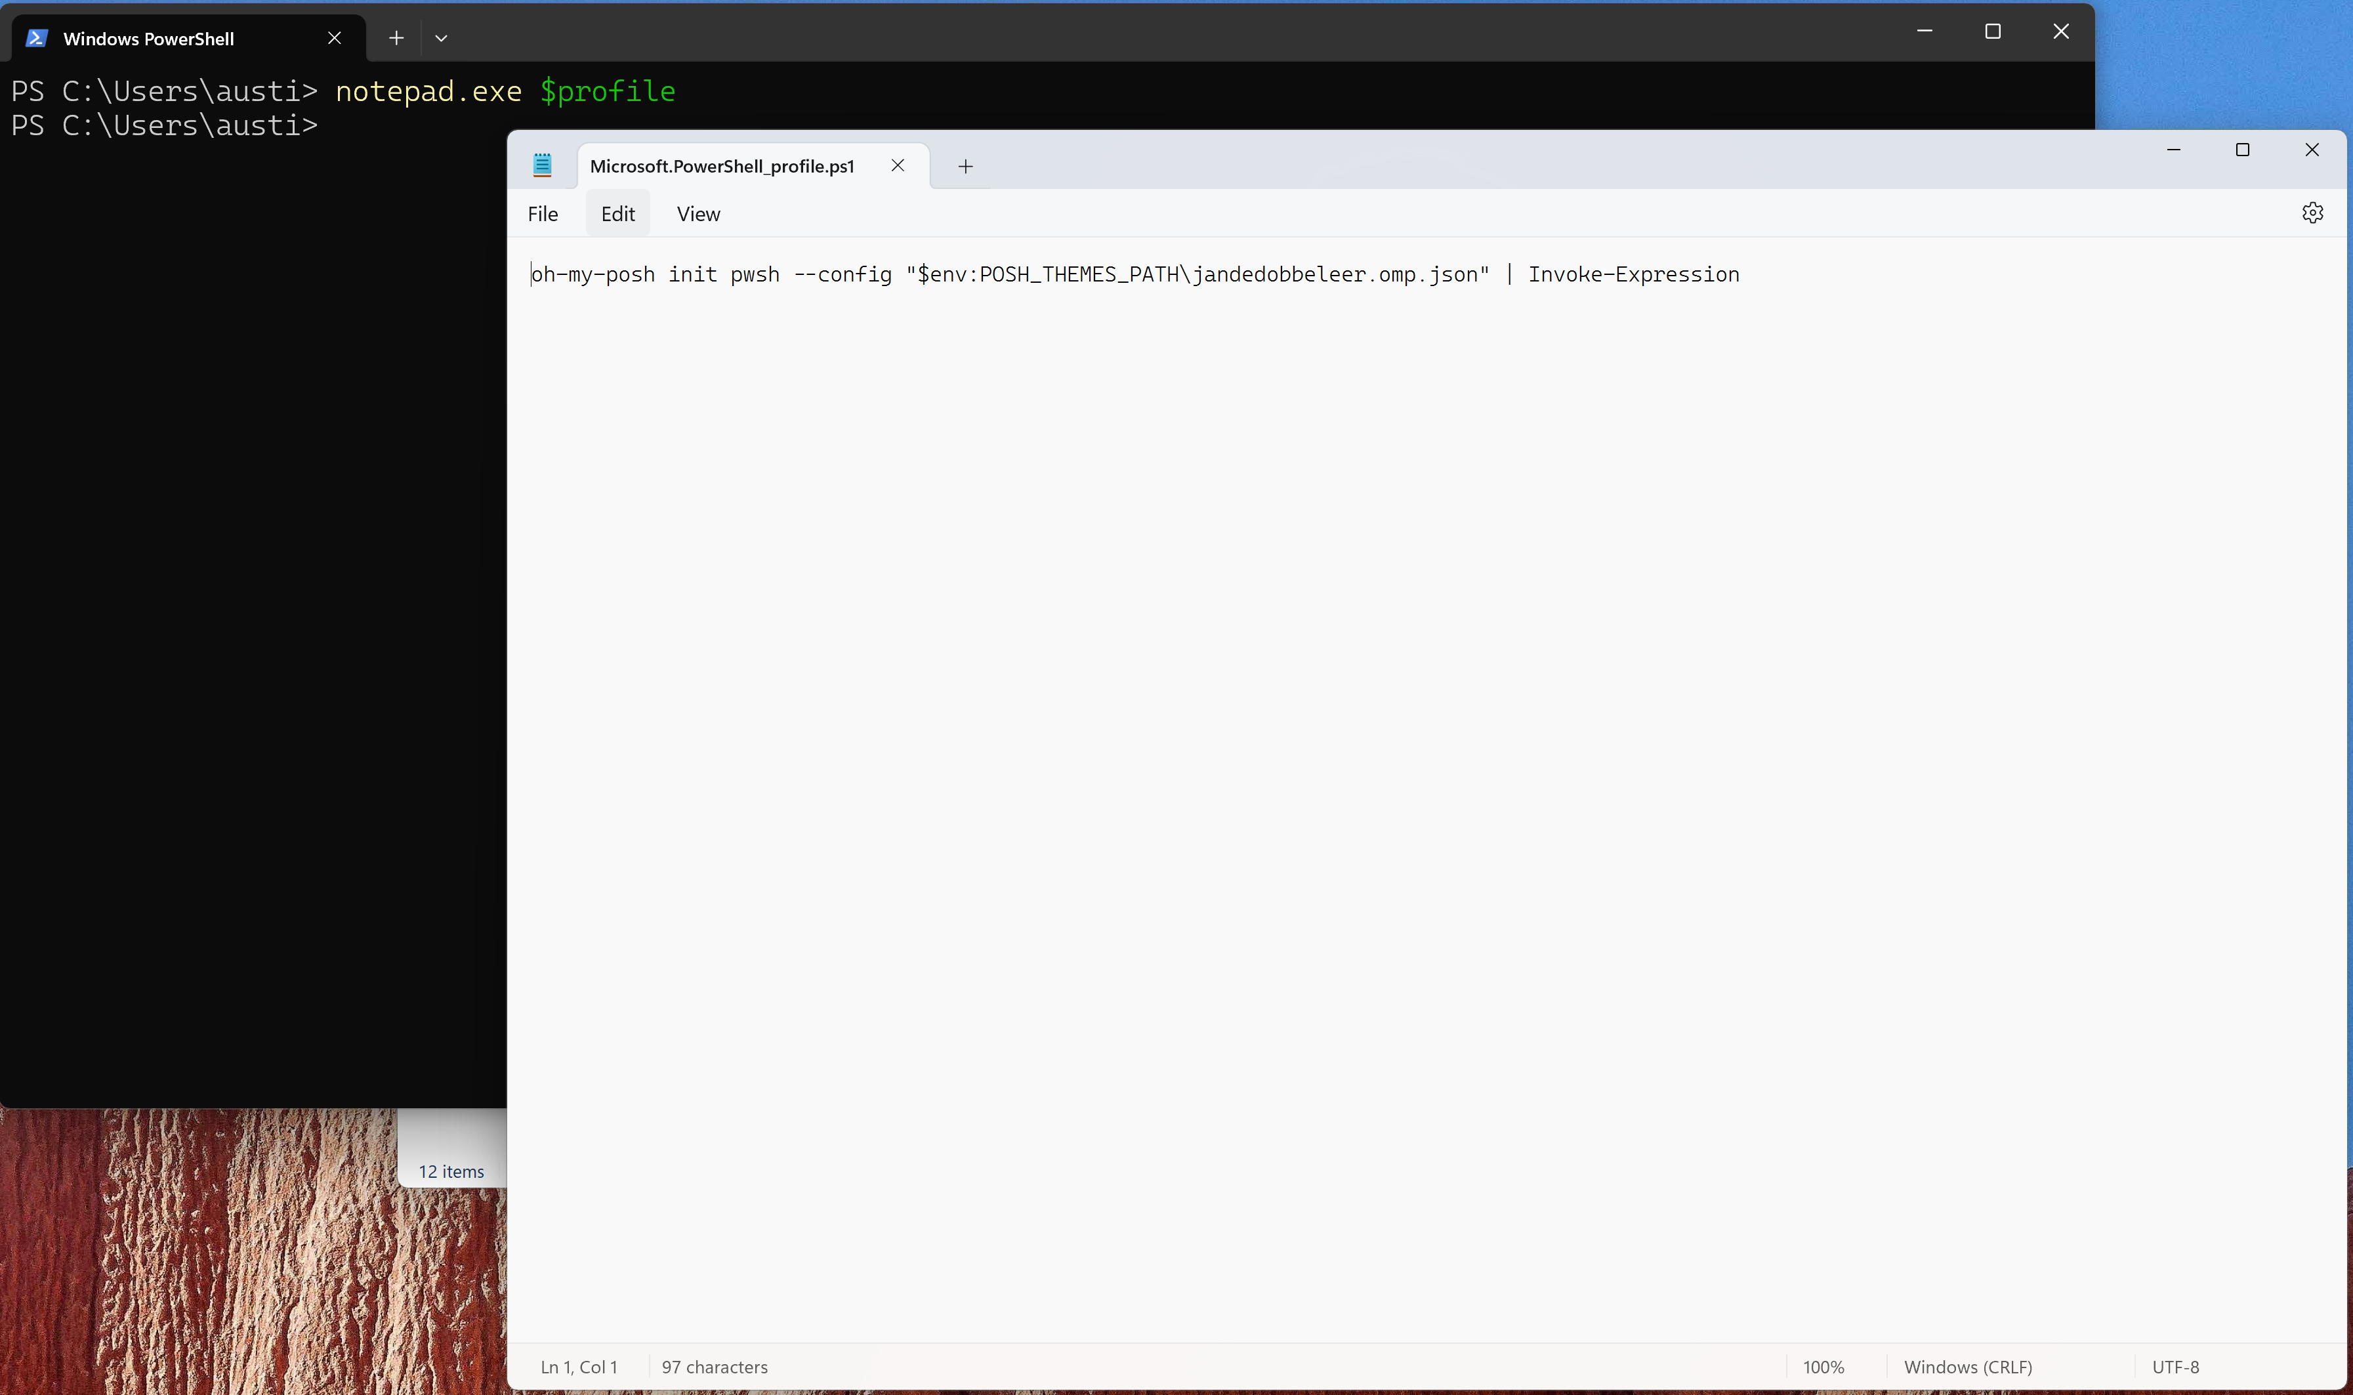Screen dimensions: 2353x1395
Task: Minimize the Windows PowerShell terminal window
Action: pyautogui.click(x=1925, y=31)
